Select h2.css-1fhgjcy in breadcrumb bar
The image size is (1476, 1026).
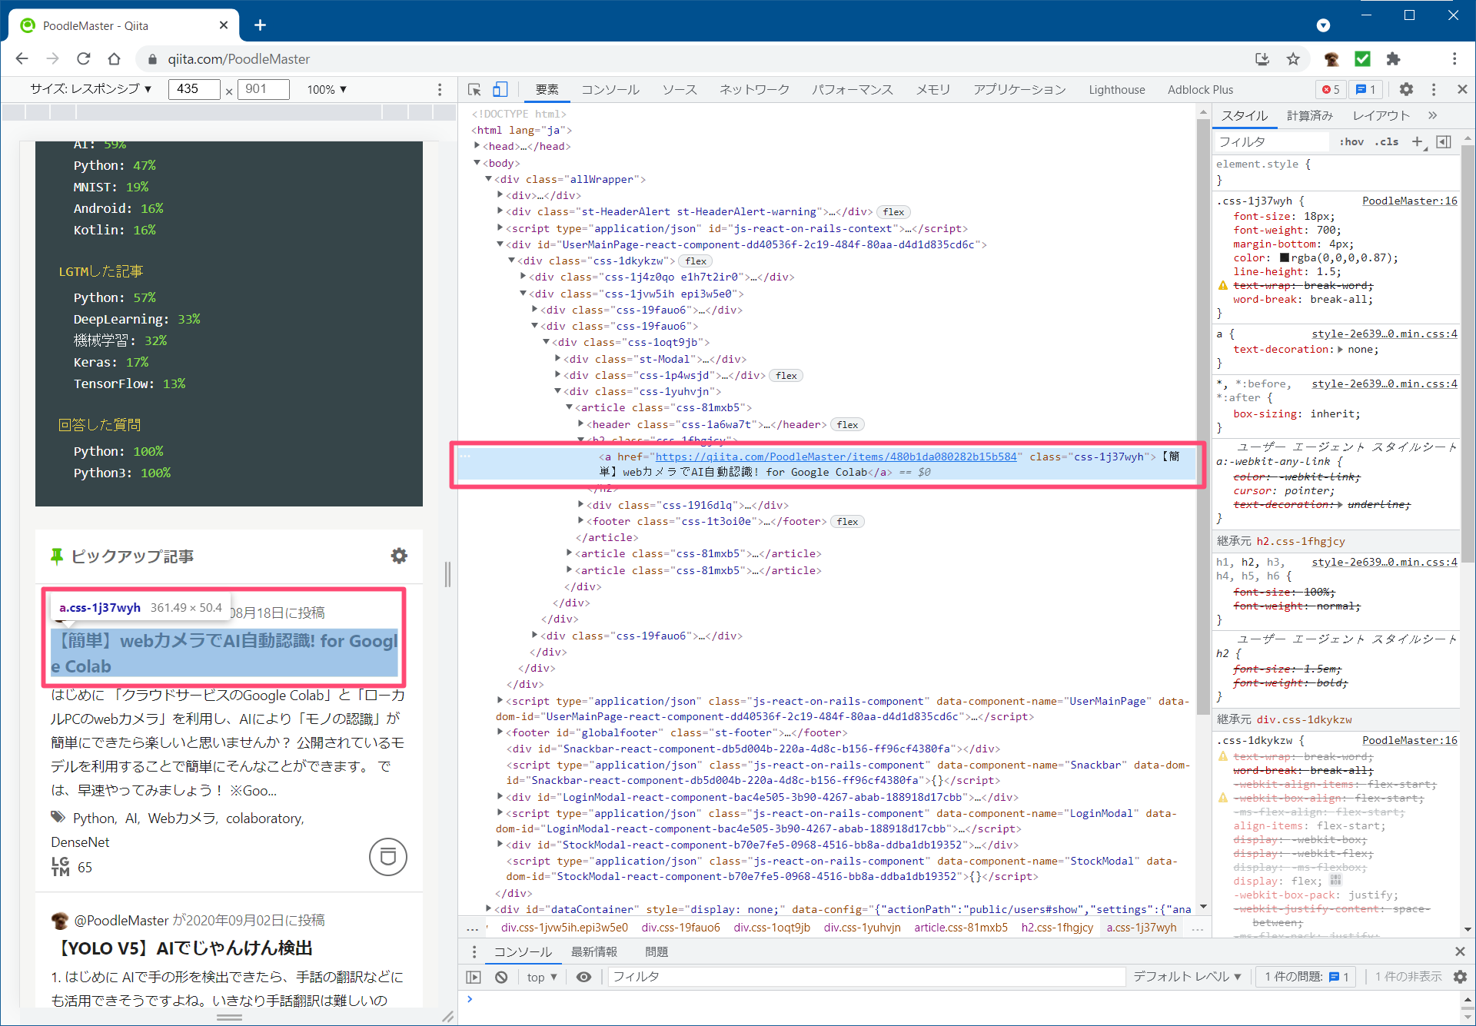[1057, 928]
